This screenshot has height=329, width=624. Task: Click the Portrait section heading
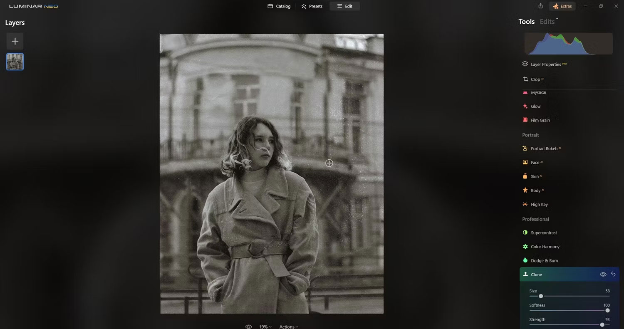click(530, 135)
